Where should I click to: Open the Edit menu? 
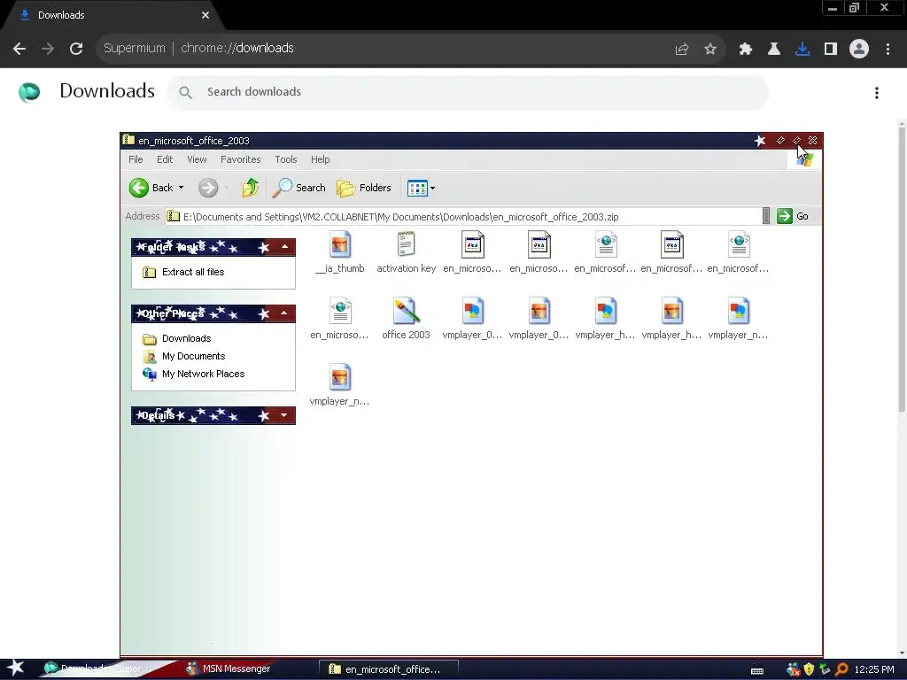click(x=165, y=159)
